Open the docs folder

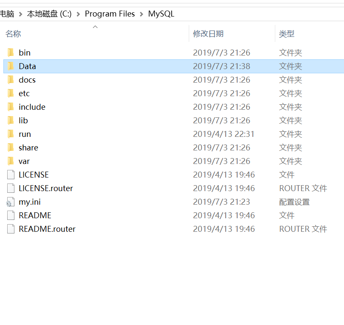tap(27, 80)
